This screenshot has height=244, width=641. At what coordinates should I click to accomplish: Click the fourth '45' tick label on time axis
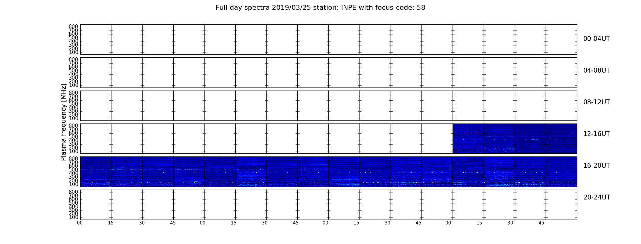click(541, 223)
